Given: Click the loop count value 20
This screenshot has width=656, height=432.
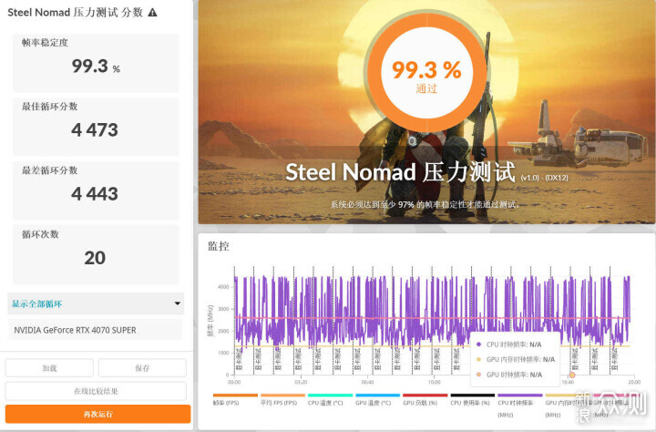Looking at the screenshot, I should pyautogui.click(x=95, y=258).
